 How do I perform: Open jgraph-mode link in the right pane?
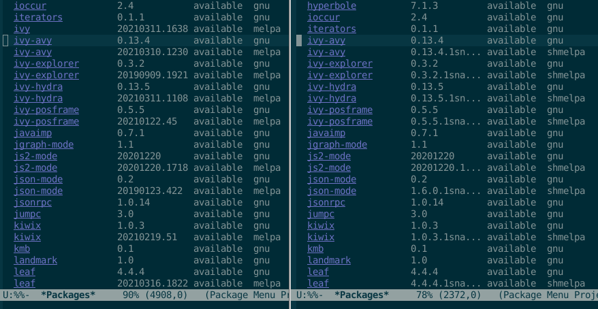[x=338, y=145]
